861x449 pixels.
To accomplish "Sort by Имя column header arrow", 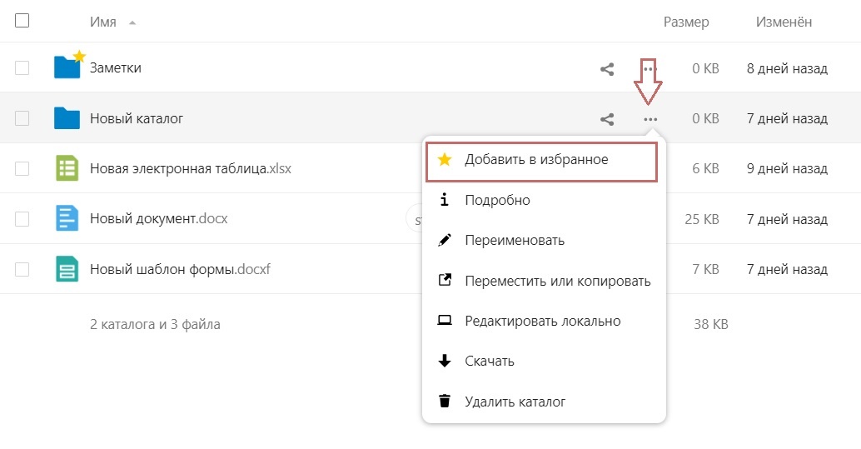I will [132, 22].
